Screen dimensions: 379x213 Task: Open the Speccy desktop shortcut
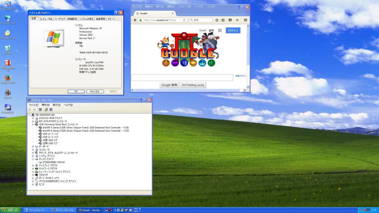(x=8, y=94)
